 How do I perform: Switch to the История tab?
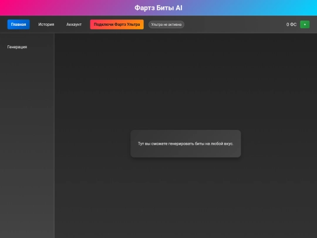46,25
